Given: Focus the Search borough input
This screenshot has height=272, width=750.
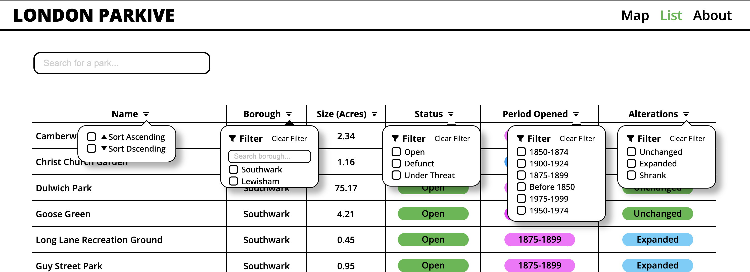Looking at the screenshot, I should click(269, 156).
